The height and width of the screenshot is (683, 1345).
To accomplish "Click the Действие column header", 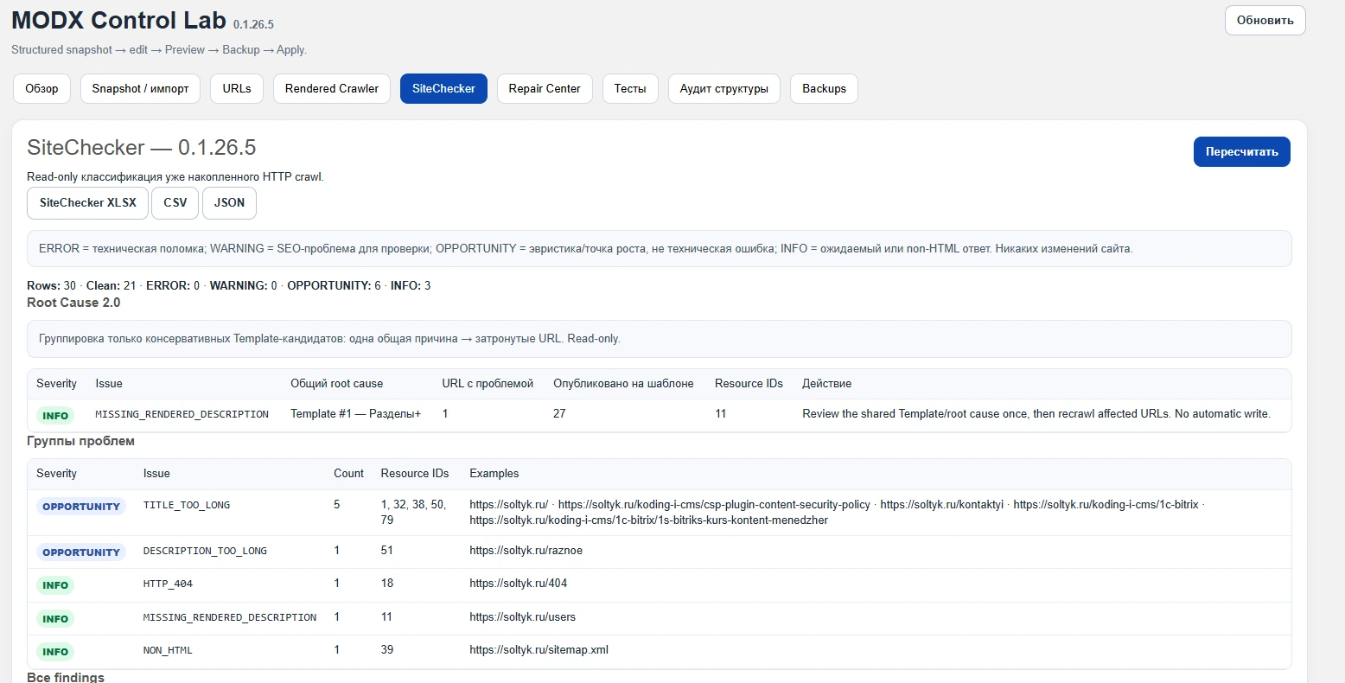I will [x=826, y=384].
